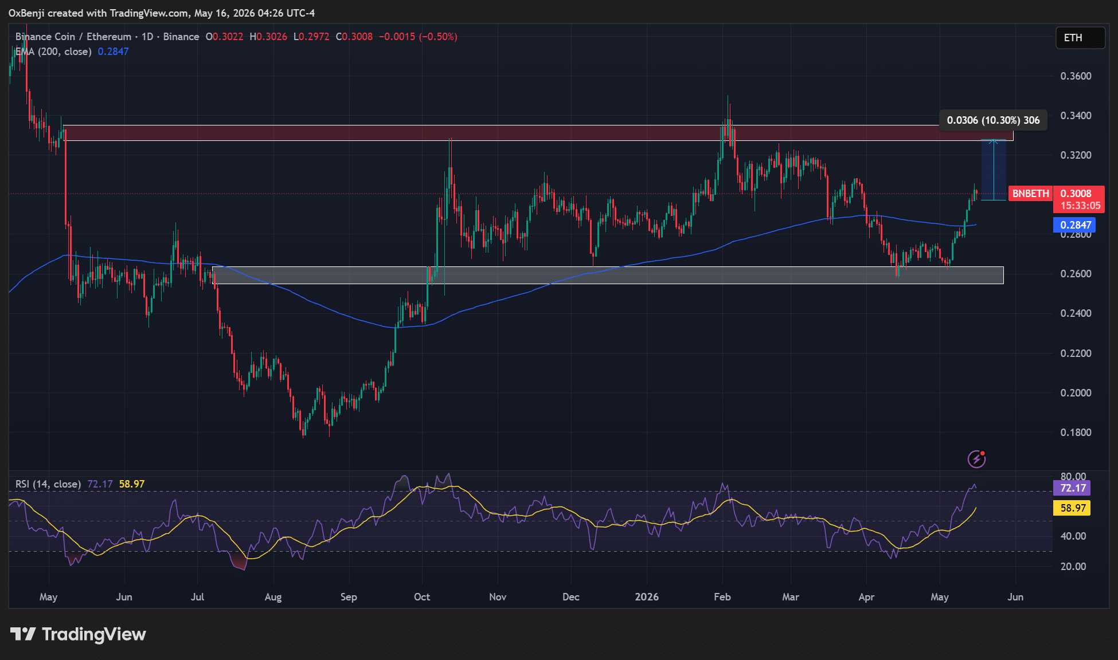Click the Jun label at right of time axis
The image size is (1118, 660).
click(1015, 597)
